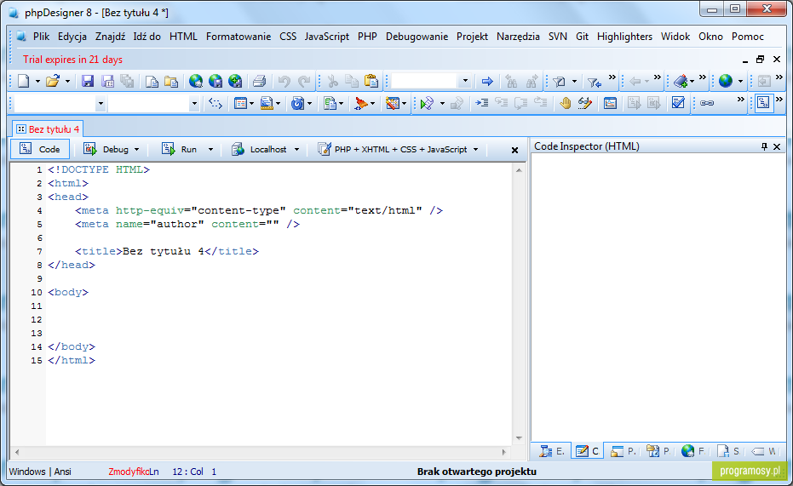
Task: Click the circular timer arrow icon
Action: click(297, 103)
